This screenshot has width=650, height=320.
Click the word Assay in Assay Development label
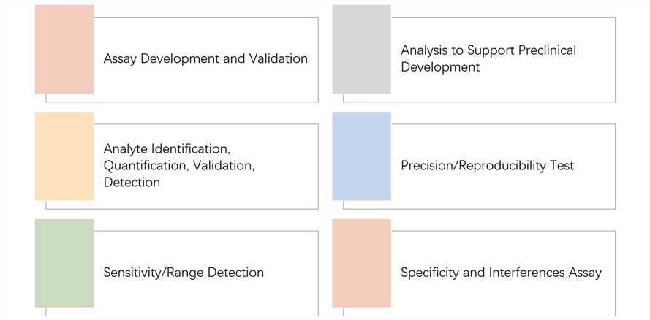pyautogui.click(x=120, y=58)
